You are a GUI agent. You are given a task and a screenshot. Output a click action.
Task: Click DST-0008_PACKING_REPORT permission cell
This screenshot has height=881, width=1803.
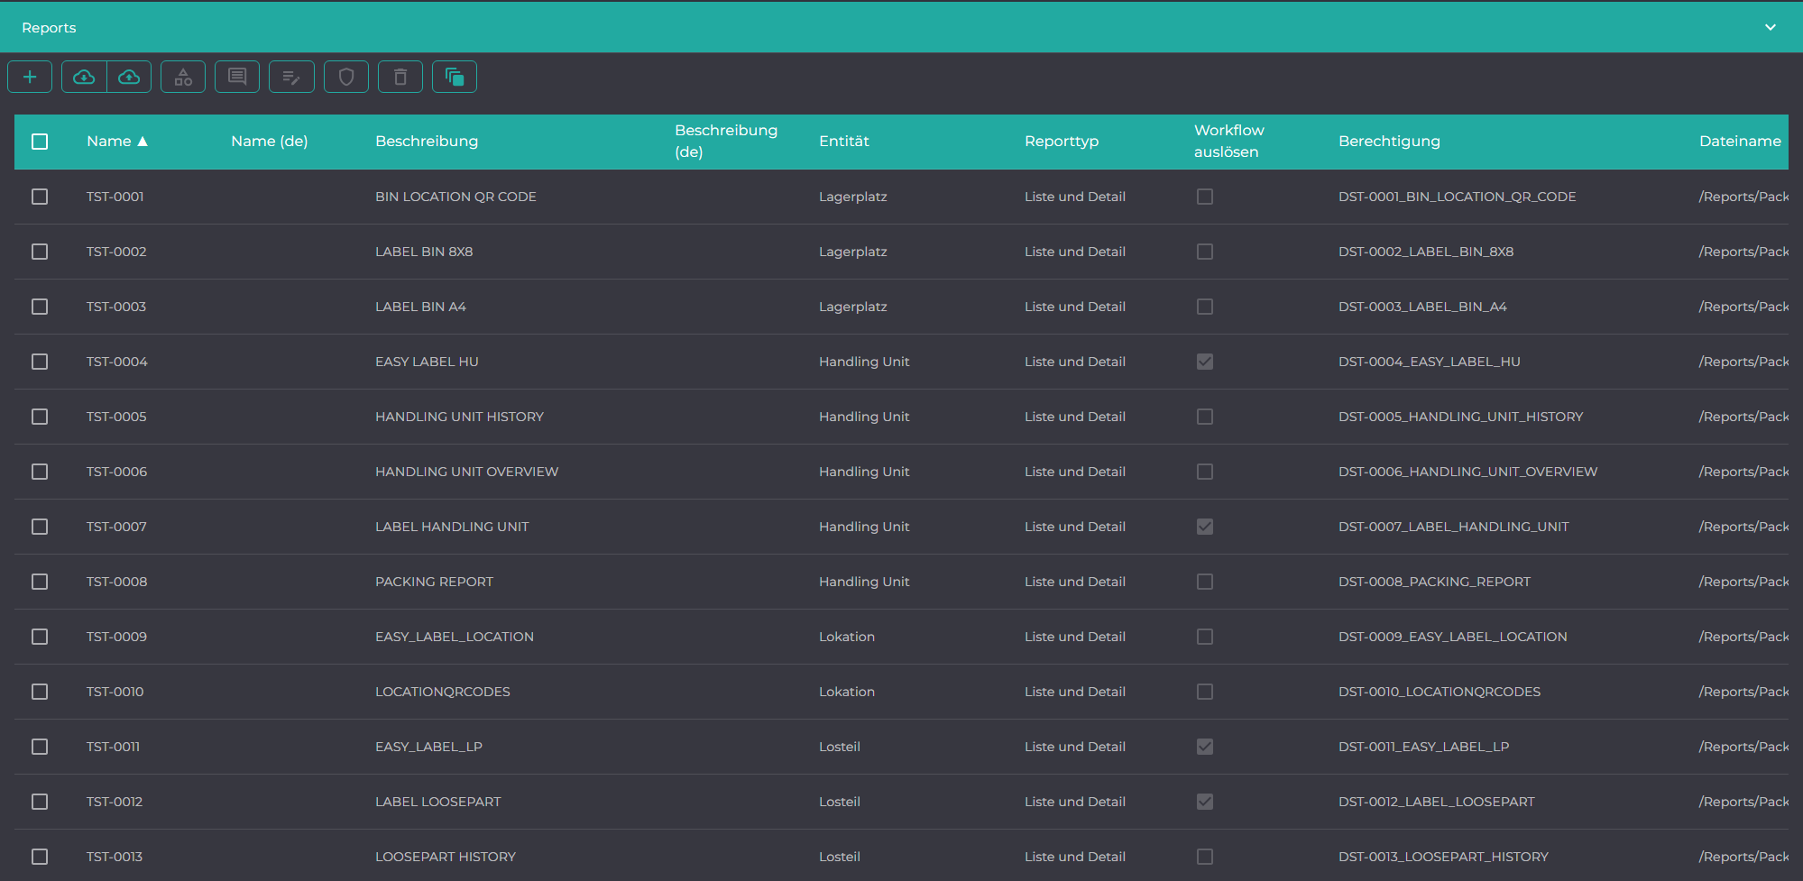(1434, 582)
